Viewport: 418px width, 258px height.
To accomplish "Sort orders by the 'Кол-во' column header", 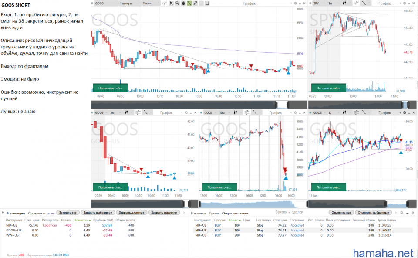I will (235, 220).
